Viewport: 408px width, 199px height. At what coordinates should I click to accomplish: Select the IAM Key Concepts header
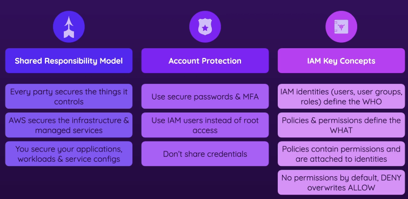[341, 61]
